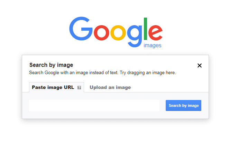Click gray panel area below URL field
This screenshot has width=229, height=141.
(116, 115)
